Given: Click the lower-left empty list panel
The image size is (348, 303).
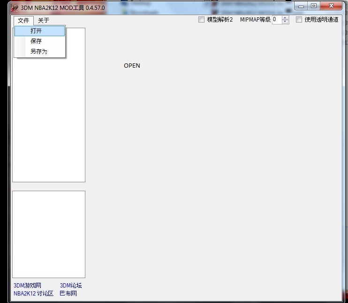Looking at the screenshot, I should [x=49, y=234].
